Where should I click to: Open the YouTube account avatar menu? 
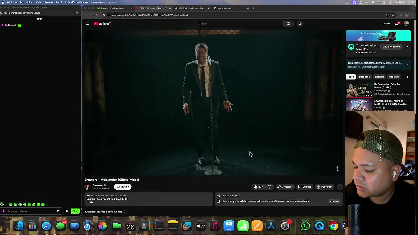pyautogui.click(x=406, y=23)
